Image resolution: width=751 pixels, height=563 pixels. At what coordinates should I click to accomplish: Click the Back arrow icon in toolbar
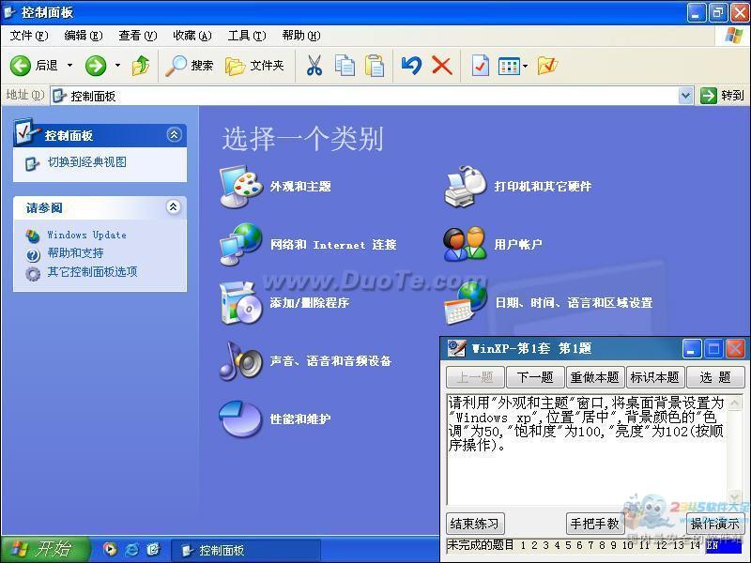point(20,66)
